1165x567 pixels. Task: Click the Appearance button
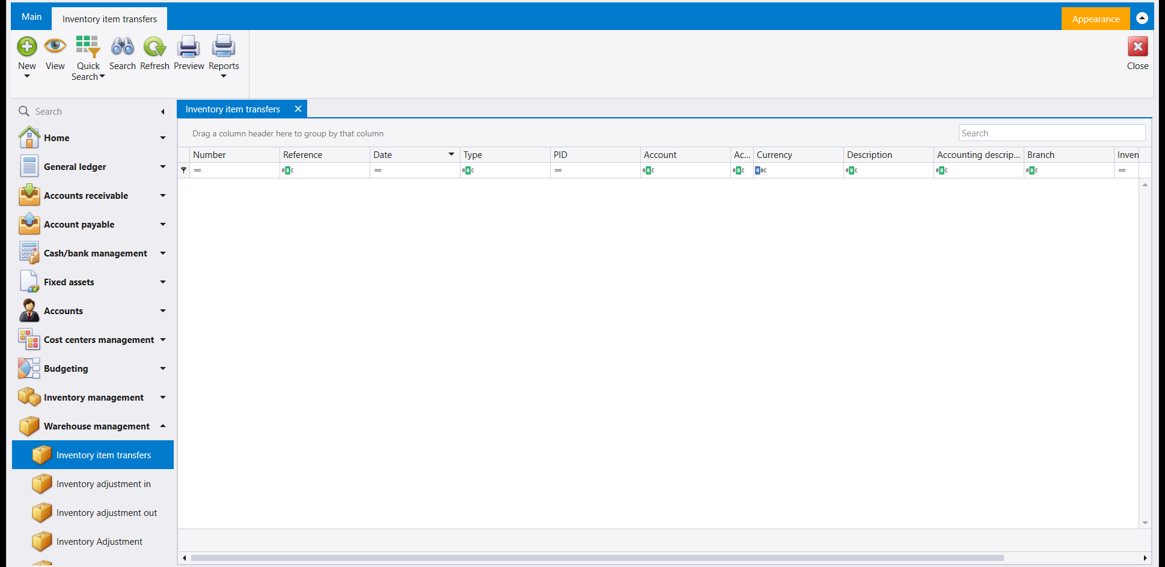pyautogui.click(x=1095, y=19)
